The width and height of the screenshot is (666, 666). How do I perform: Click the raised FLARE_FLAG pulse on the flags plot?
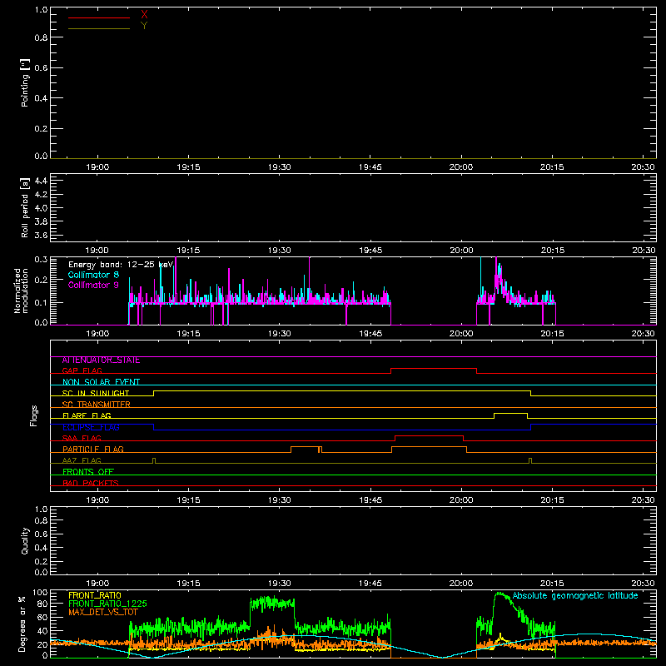point(510,413)
